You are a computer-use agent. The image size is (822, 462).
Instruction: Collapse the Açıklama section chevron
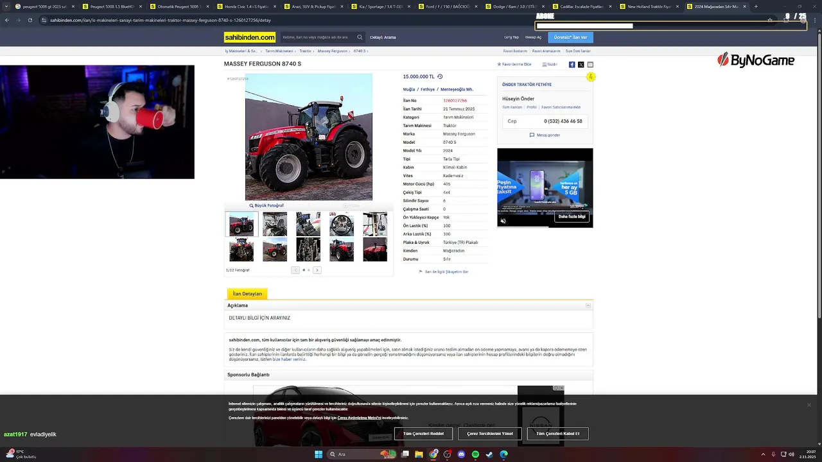point(588,305)
